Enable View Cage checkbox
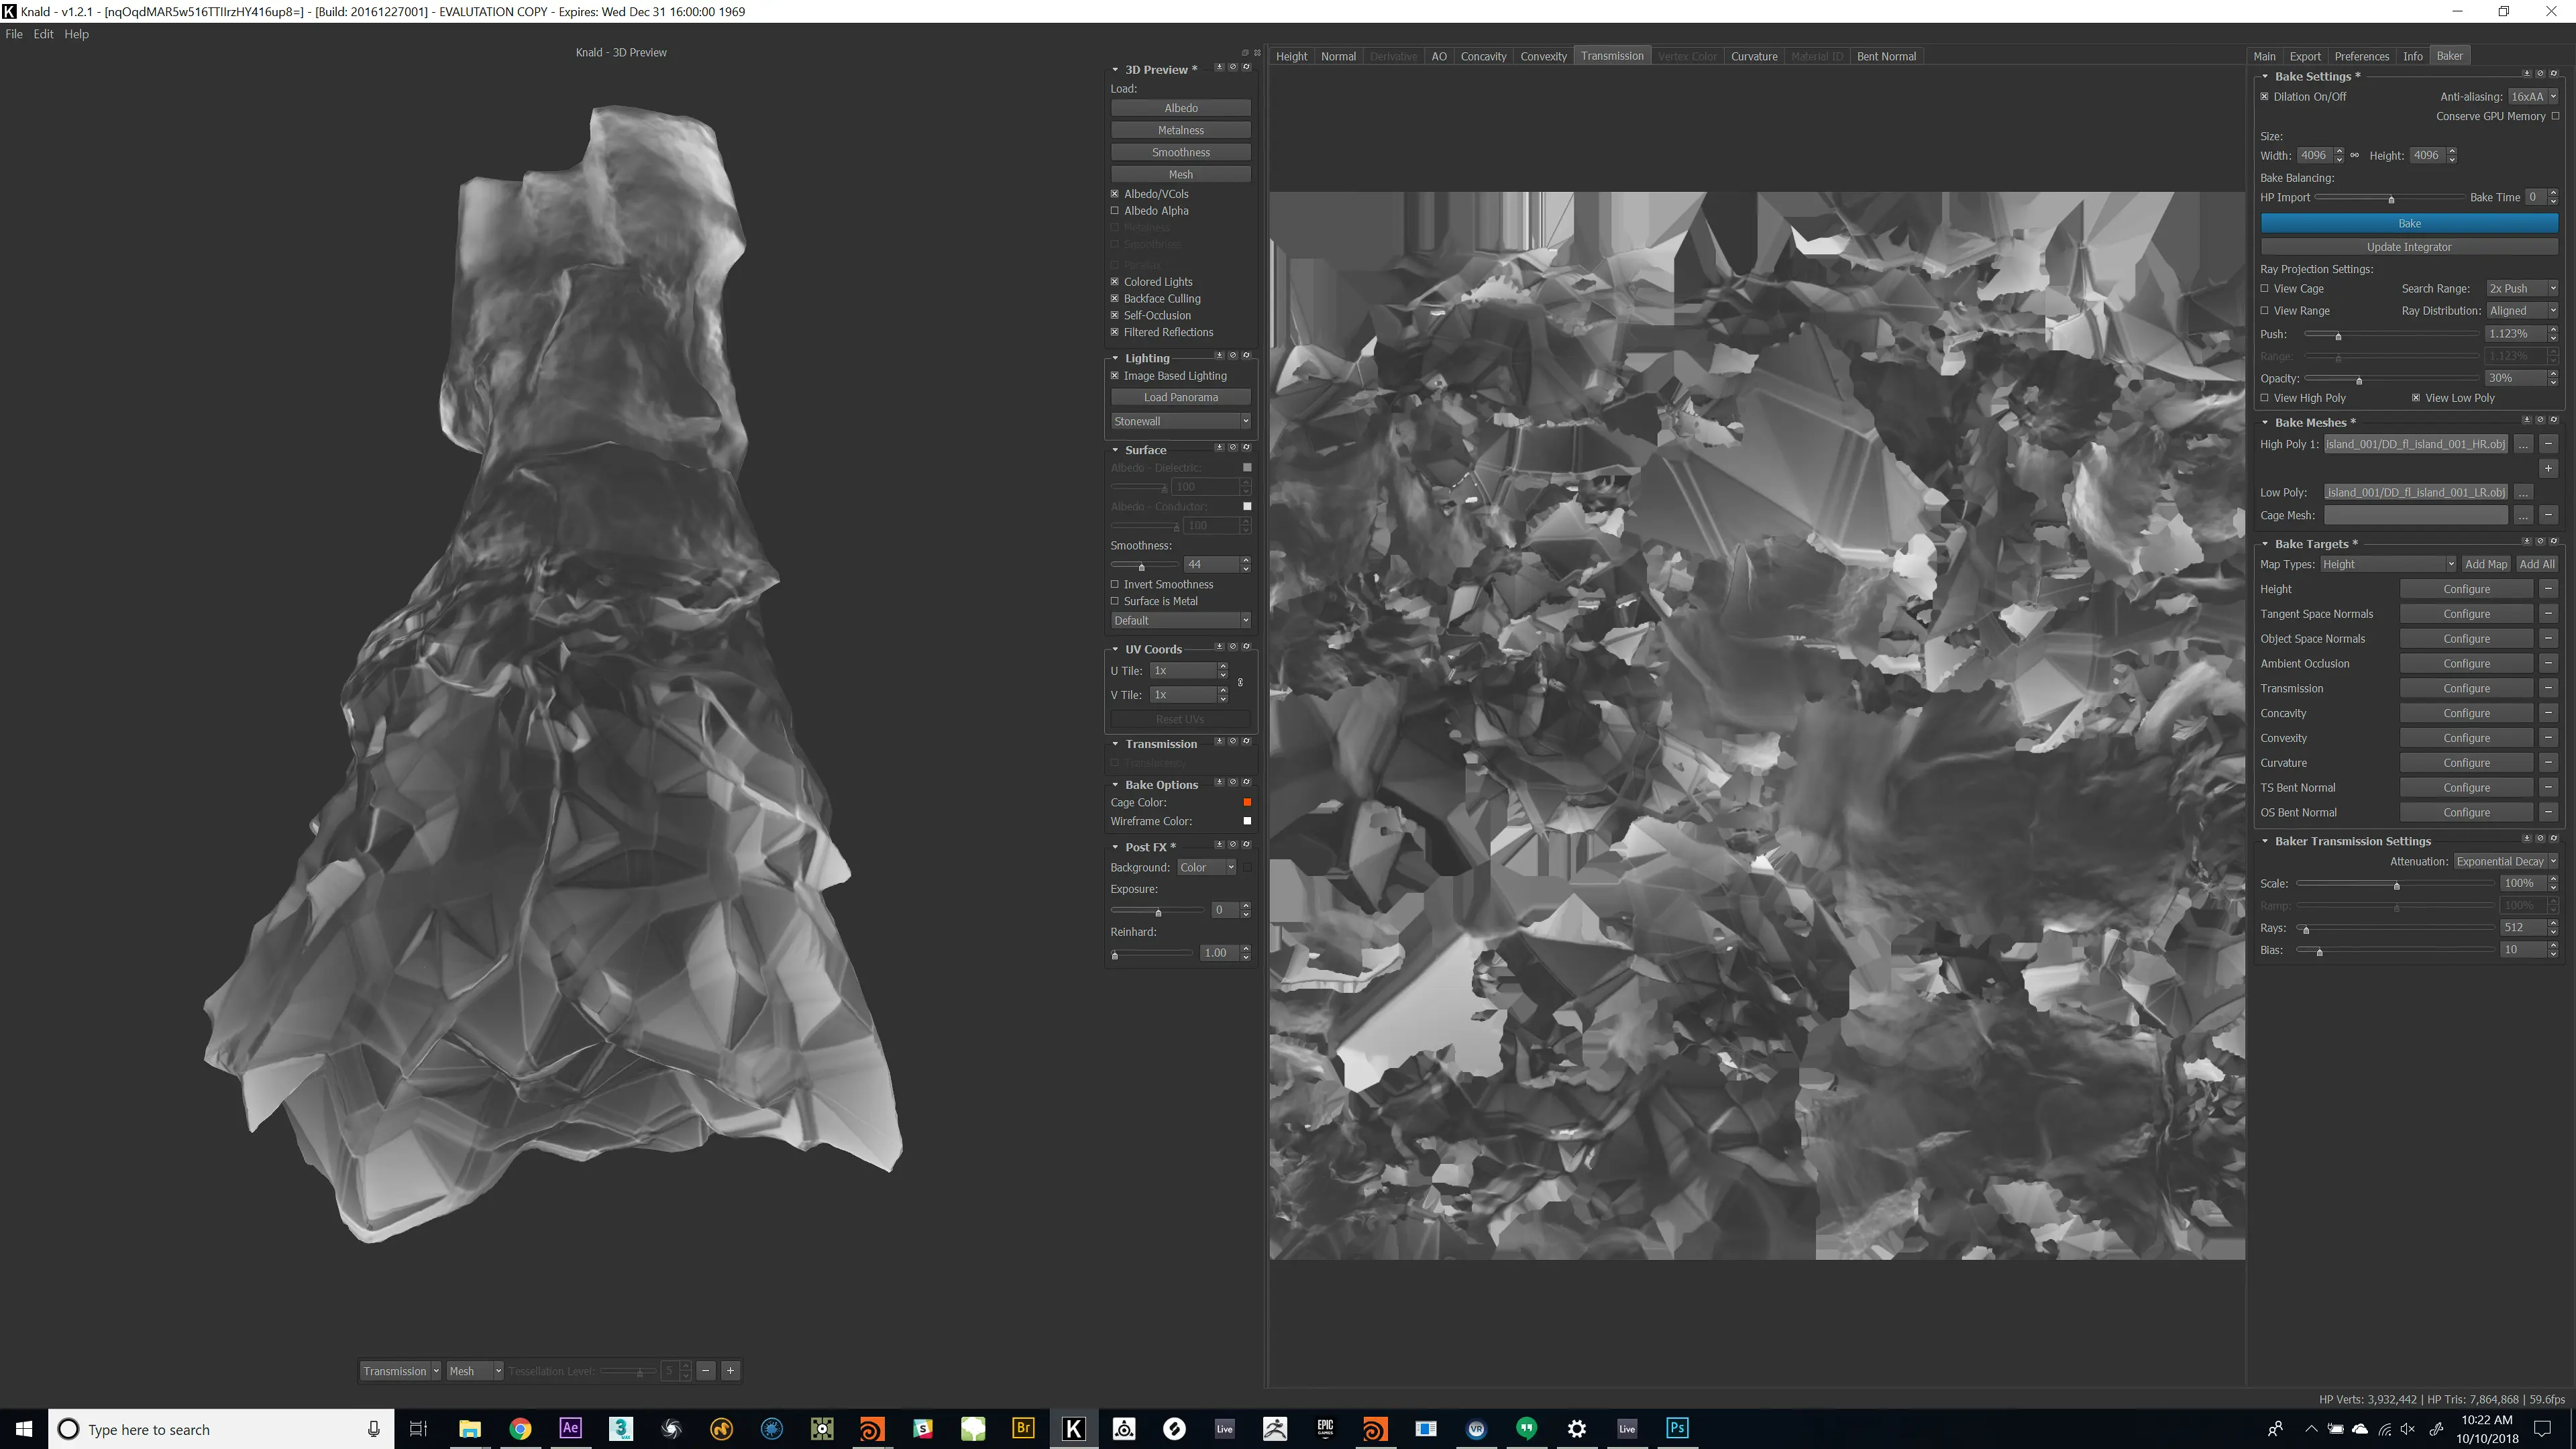Image resolution: width=2576 pixels, height=1449 pixels. (2265, 289)
